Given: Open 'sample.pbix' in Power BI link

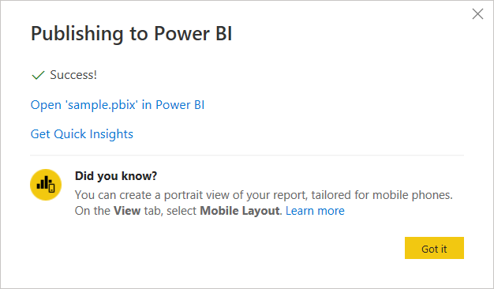Looking at the screenshot, I should coord(118,105).
